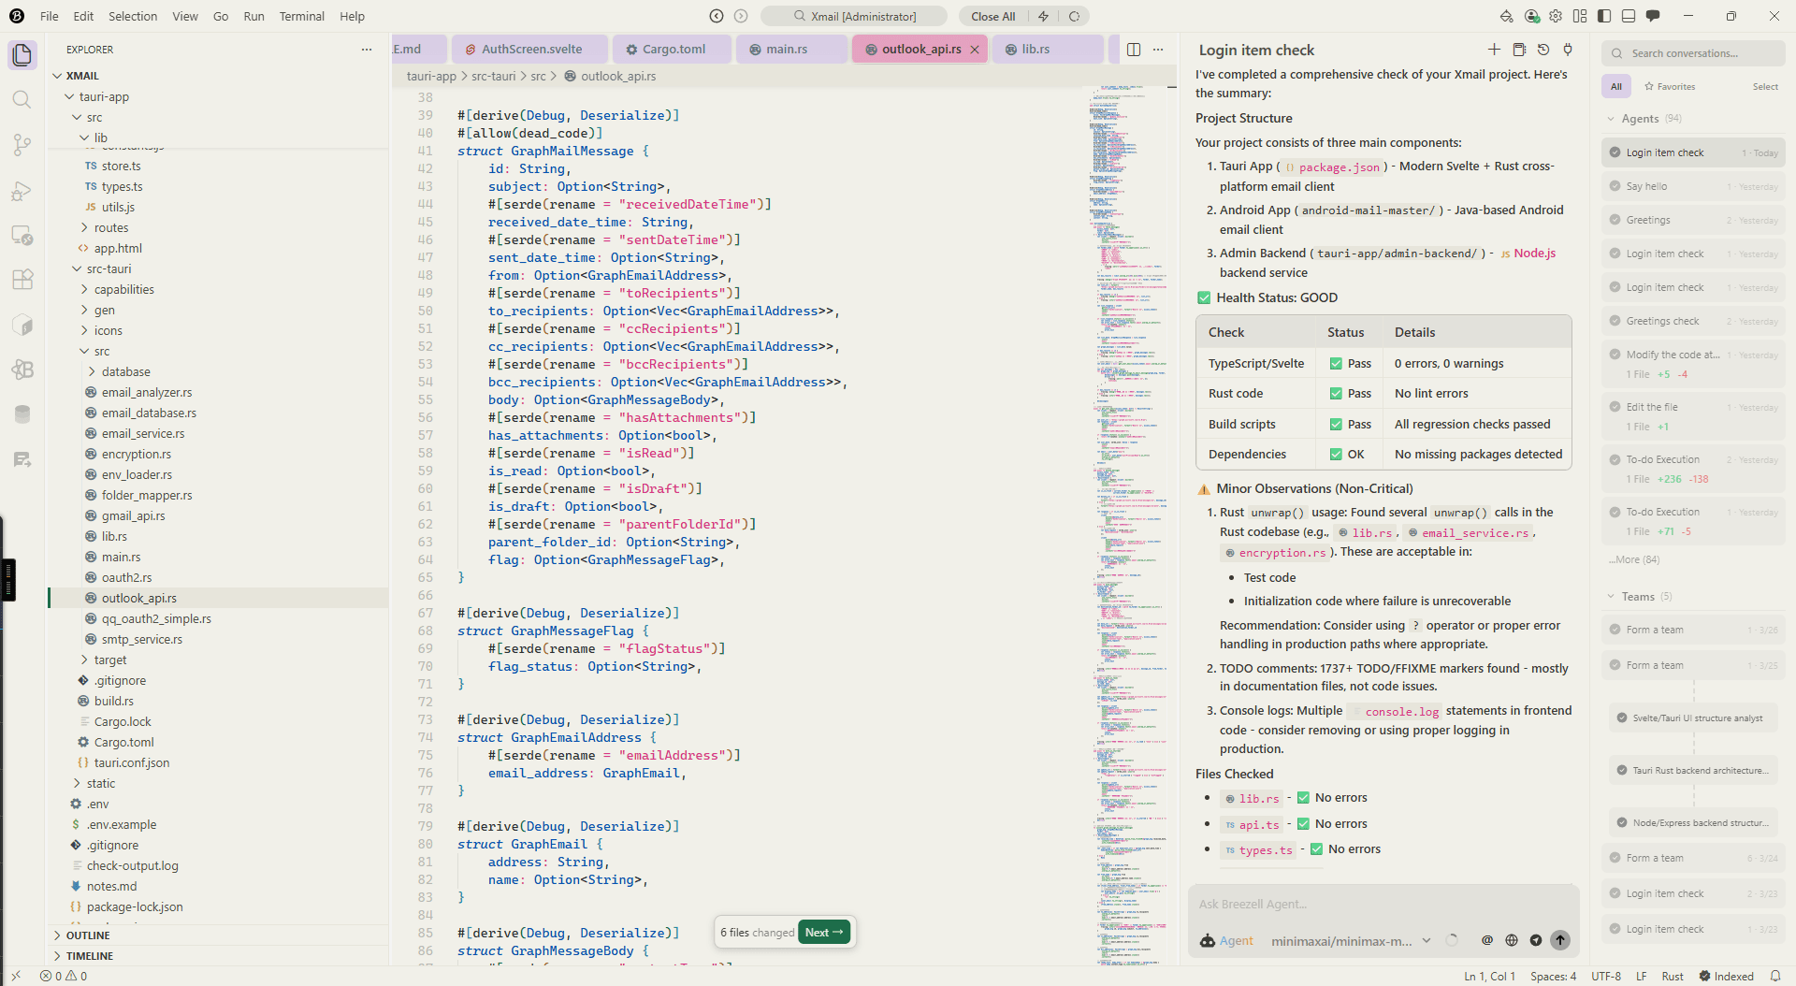The width and height of the screenshot is (1796, 986).
Task: Open the Terminal menu
Action: pos(301,16)
